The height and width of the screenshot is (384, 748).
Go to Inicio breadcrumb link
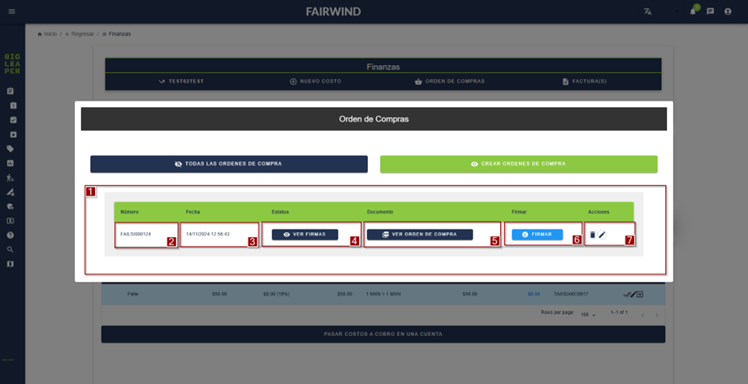click(47, 34)
